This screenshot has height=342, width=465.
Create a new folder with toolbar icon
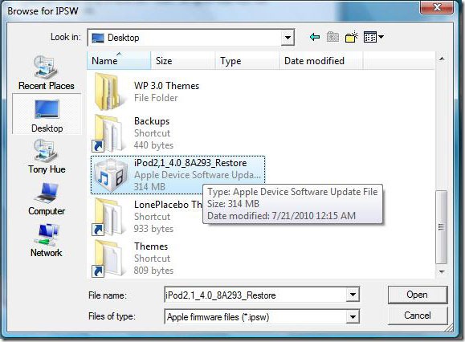(352, 37)
